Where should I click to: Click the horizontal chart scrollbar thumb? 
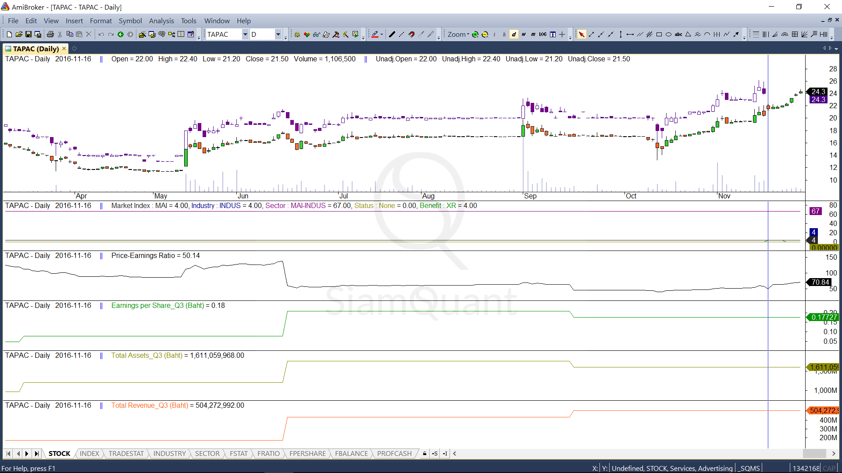click(814, 453)
